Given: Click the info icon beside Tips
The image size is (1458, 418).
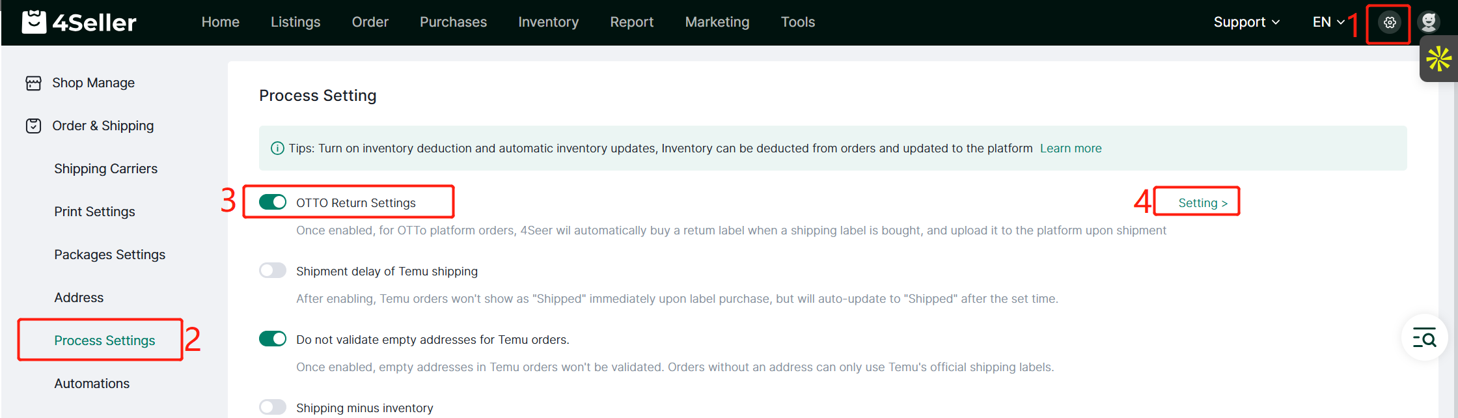Looking at the screenshot, I should tap(277, 148).
